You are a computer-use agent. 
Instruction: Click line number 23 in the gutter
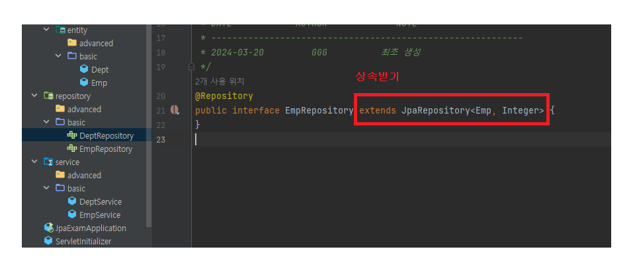161,140
